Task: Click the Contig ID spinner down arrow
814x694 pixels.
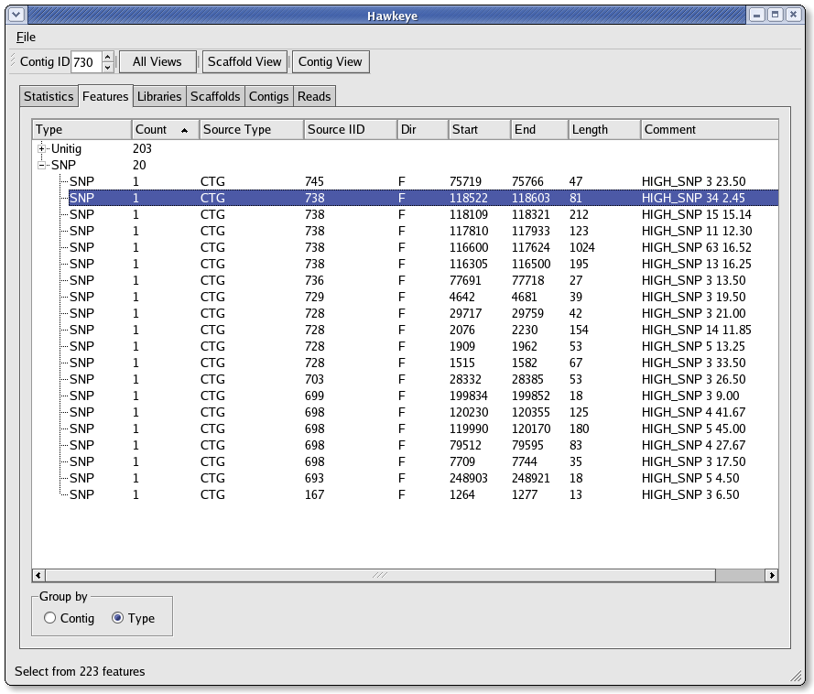Action: tap(107, 67)
